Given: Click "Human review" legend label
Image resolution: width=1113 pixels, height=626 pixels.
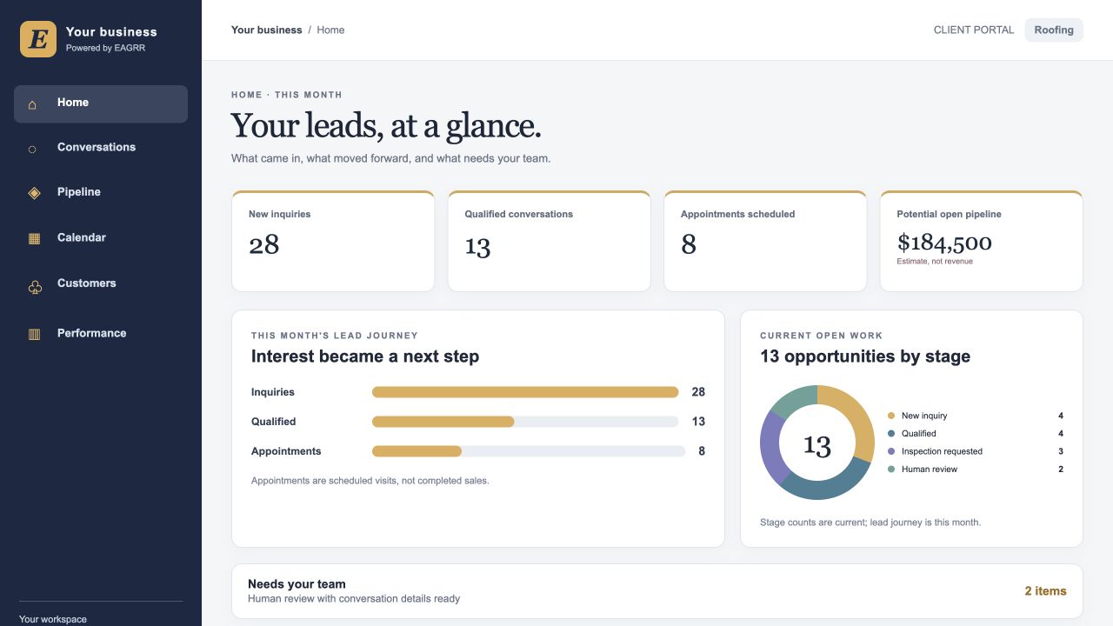Looking at the screenshot, I should pos(930,469).
